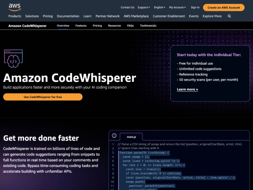253x190 pixels.
Task: Select the Overview tab
Action: (x=63, y=26)
